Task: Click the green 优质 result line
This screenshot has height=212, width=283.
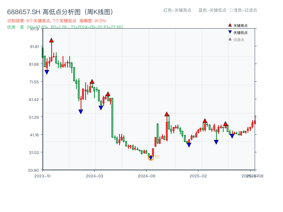Action: tap(65, 27)
